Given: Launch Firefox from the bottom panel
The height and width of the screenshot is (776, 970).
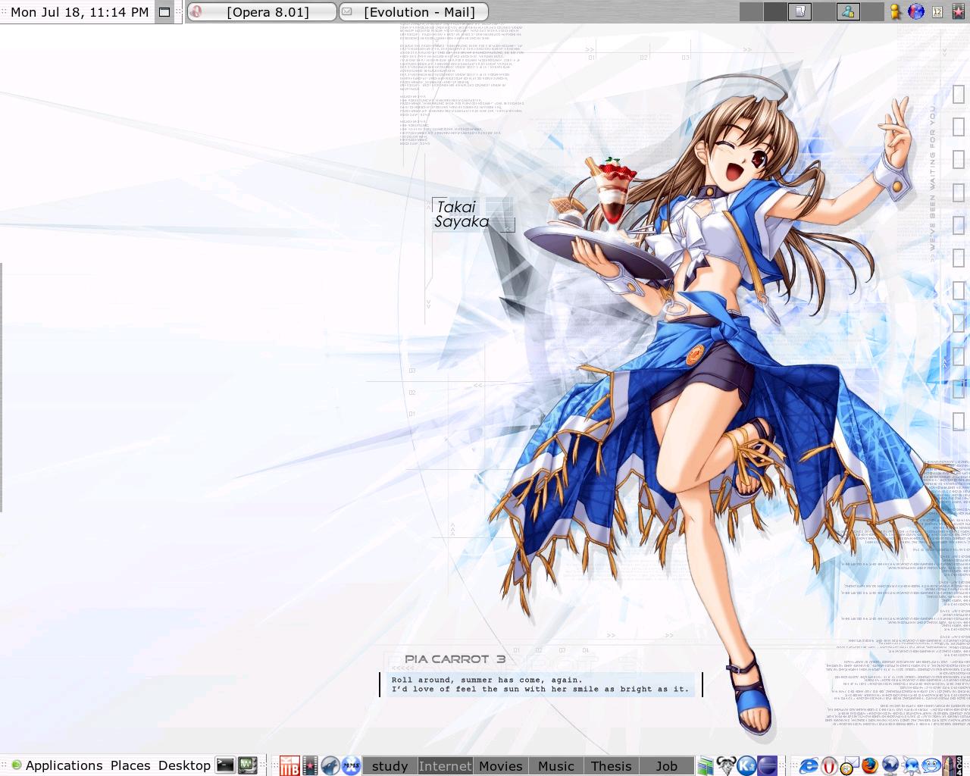Looking at the screenshot, I should click(870, 766).
